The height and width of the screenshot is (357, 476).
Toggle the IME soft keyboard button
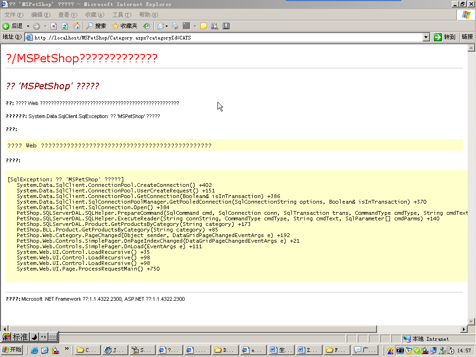click(x=53, y=337)
